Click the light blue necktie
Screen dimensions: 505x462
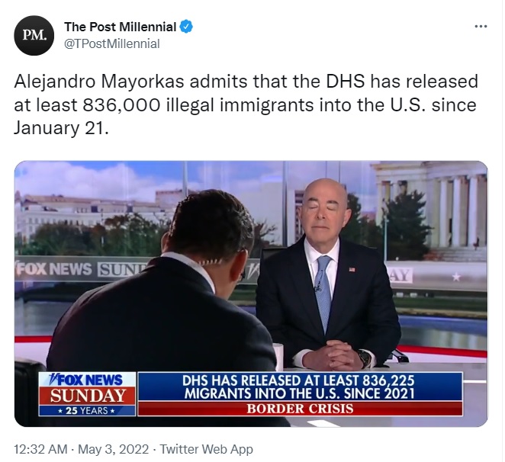tap(323, 292)
